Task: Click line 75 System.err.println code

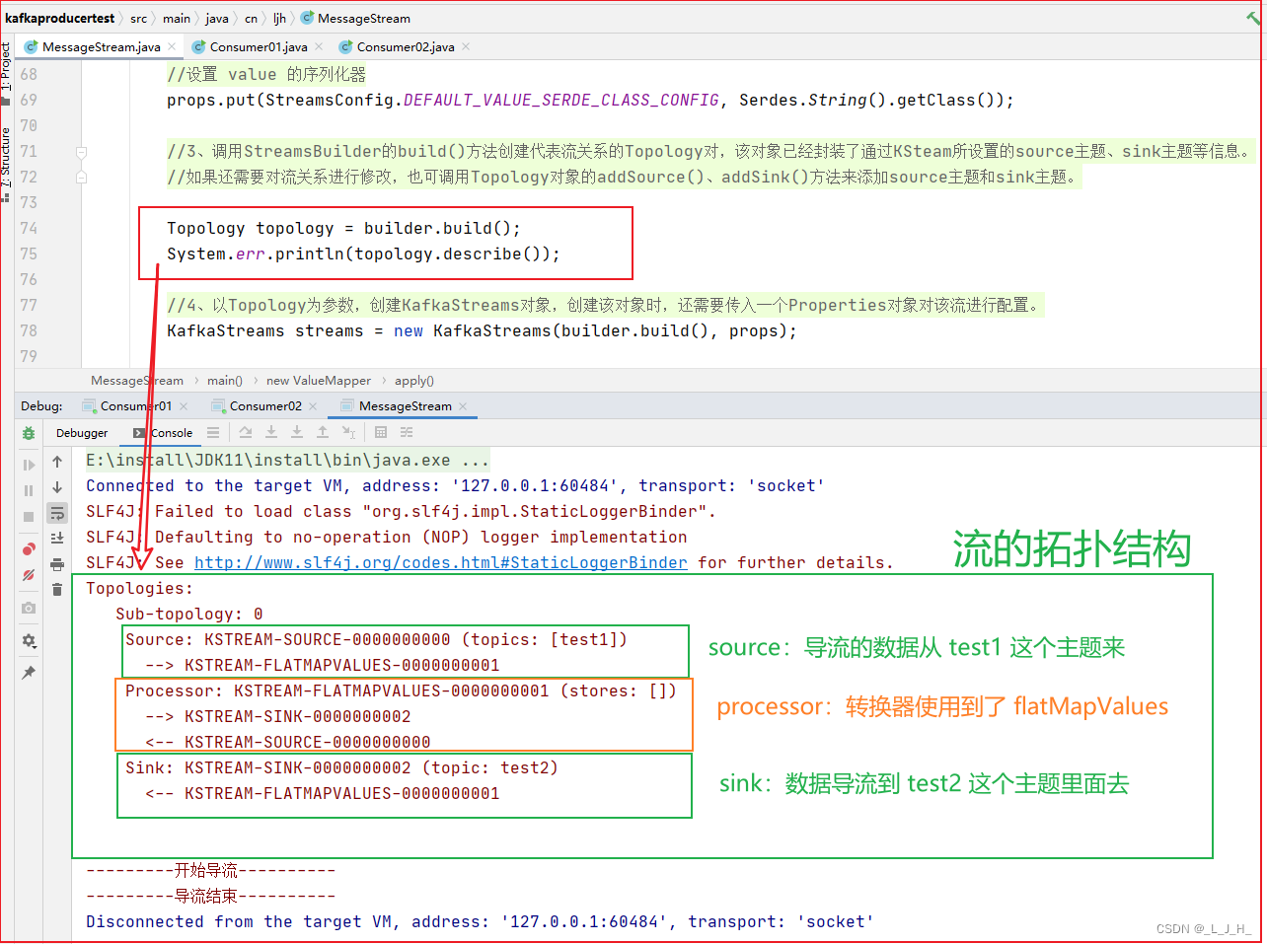Action: coord(363,254)
